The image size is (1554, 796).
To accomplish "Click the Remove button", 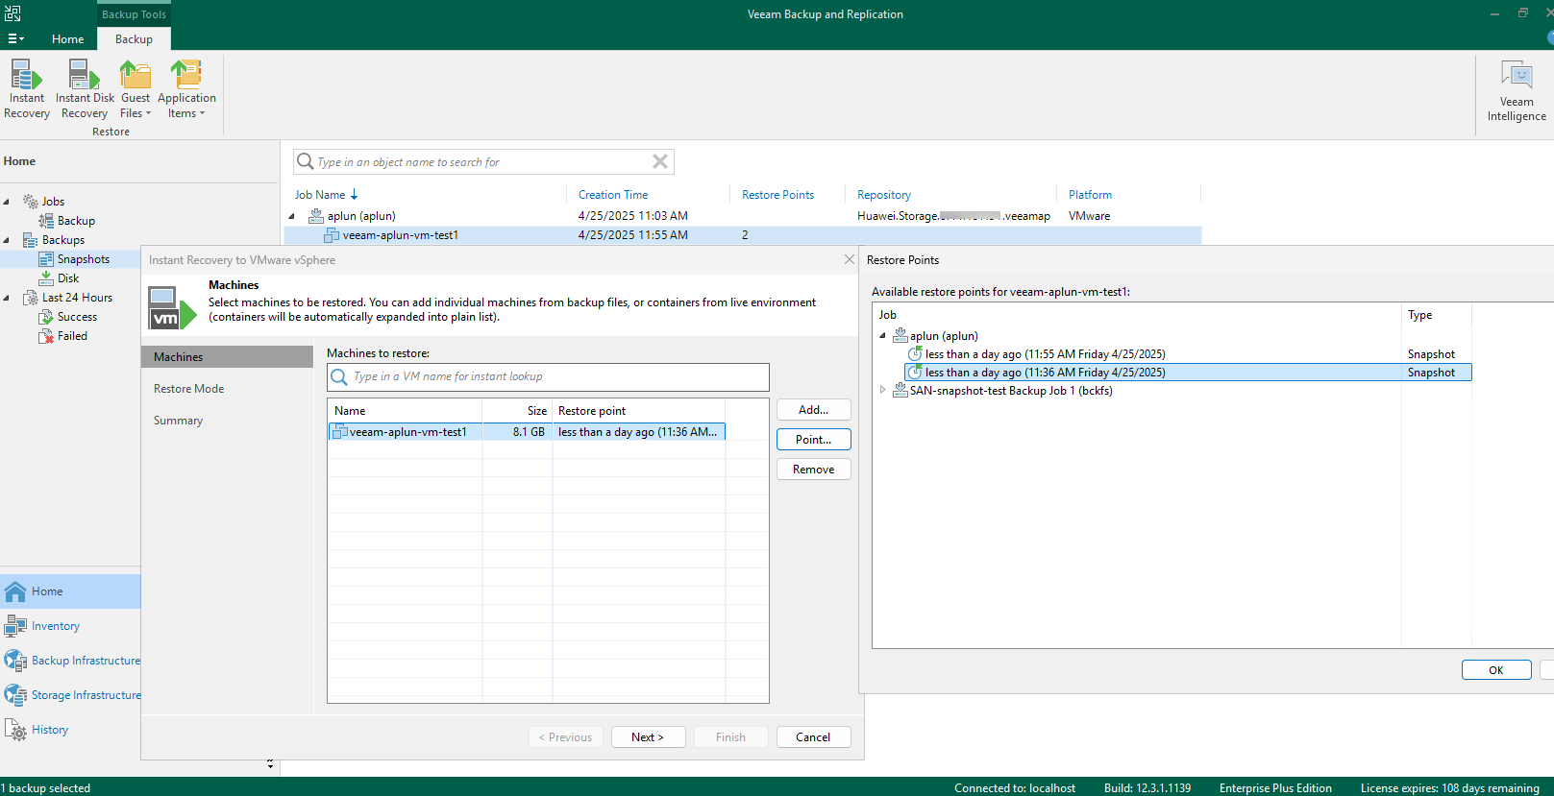I will point(813,470).
